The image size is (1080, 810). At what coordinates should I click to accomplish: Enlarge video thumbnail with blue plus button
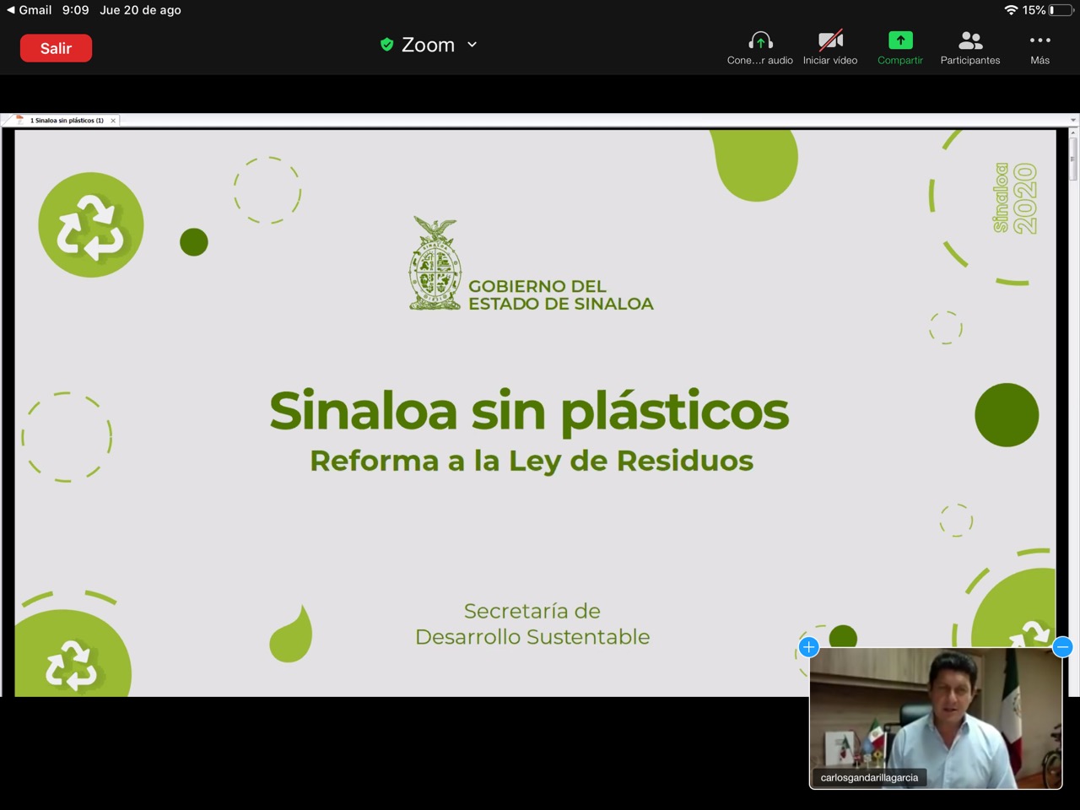[808, 647]
